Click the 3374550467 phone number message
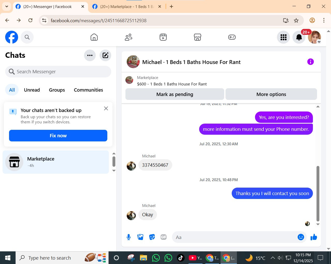The image size is (331, 264). (x=155, y=165)
